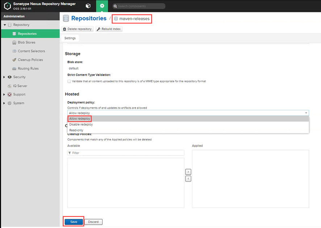Focus the Available policies Filter field
The width and height of the screenshot is (321, 228).
pos(126,153)
